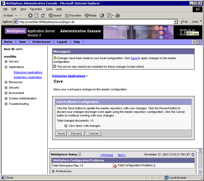The height and width of the screenshot is (181, 204).
Task: Expand the Resources tree node
Action: point(6,82)
